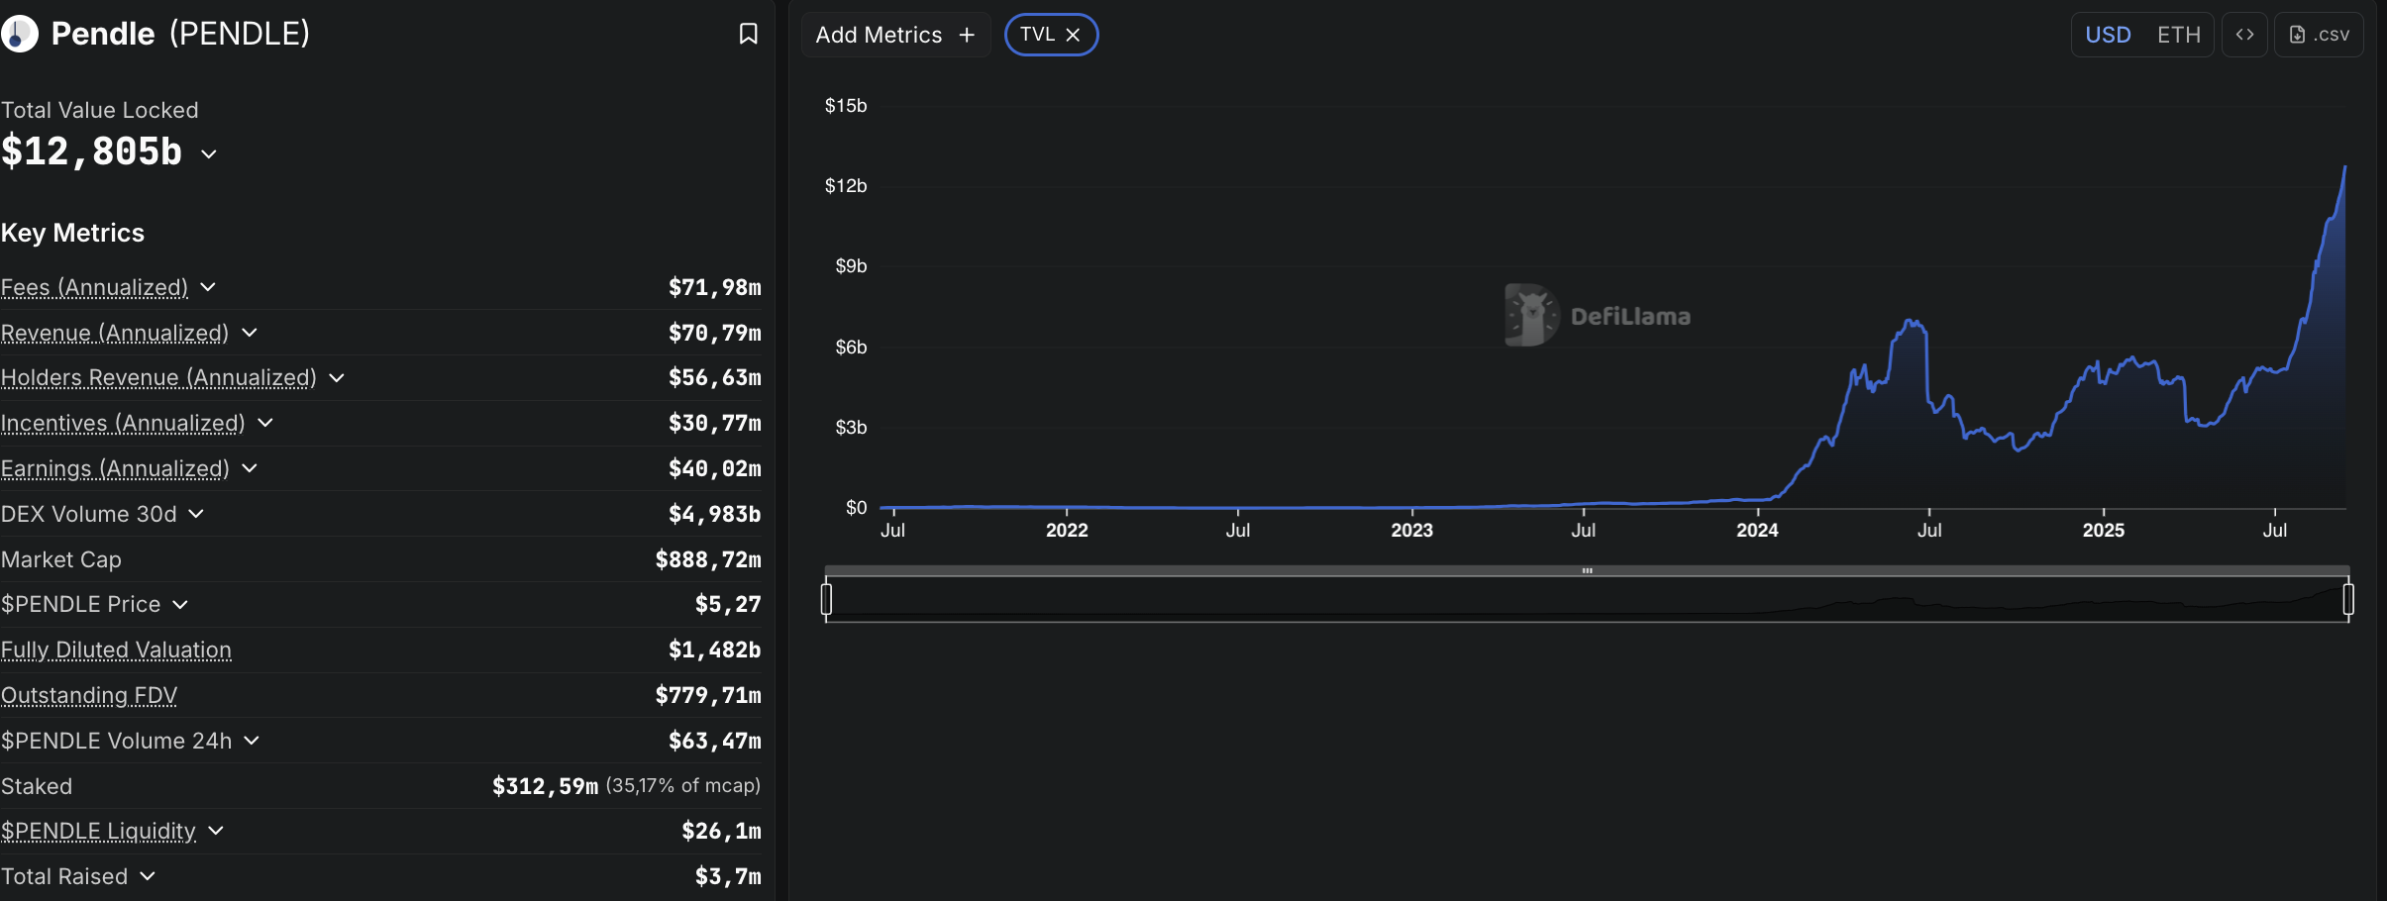This screenshot has width=2387, height=901.
Task: Click the (35,17% of mcap) text
Action: coord(683,786)
